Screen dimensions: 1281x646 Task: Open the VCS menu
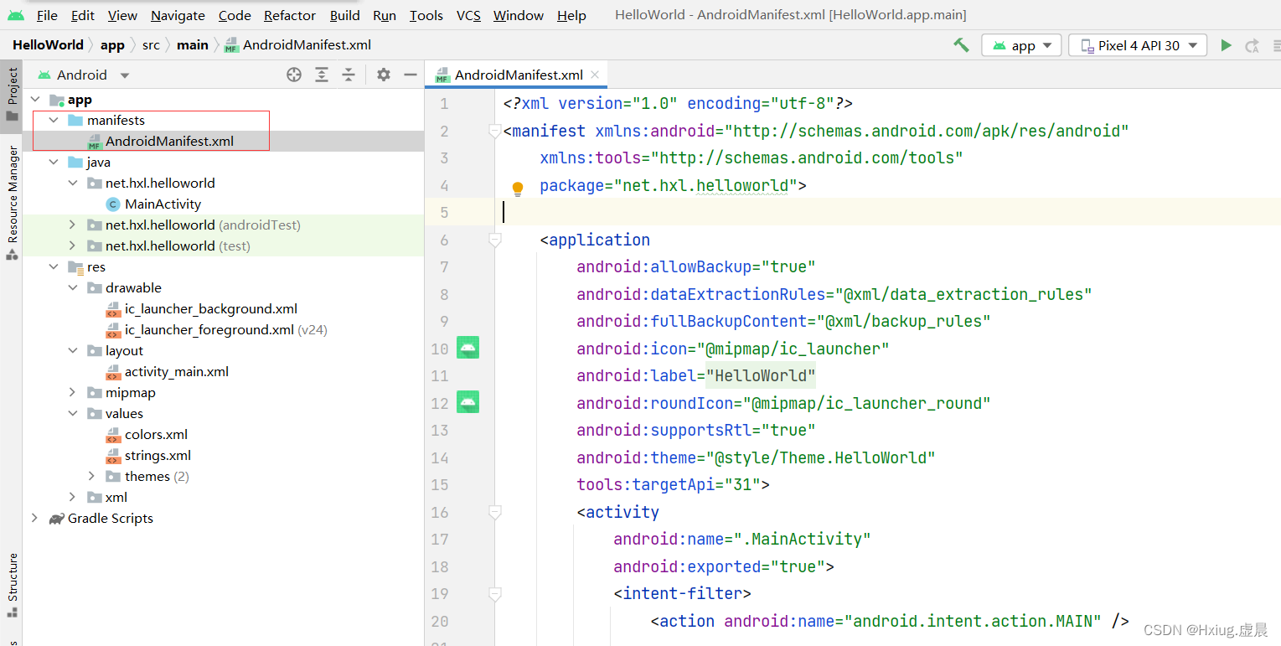[469, 15]
